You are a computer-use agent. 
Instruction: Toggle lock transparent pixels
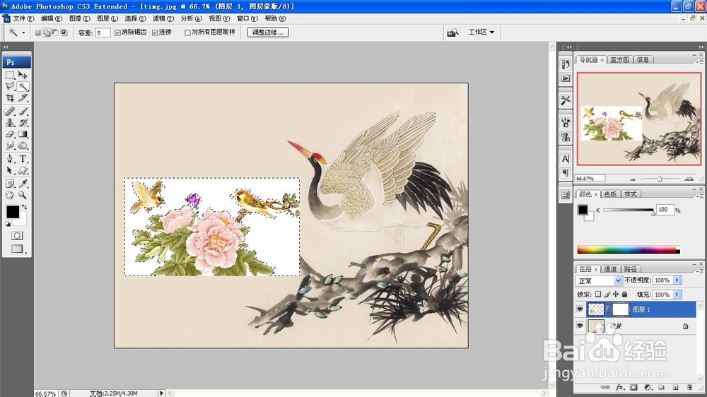pyautogui.click(x=598, y=295)
